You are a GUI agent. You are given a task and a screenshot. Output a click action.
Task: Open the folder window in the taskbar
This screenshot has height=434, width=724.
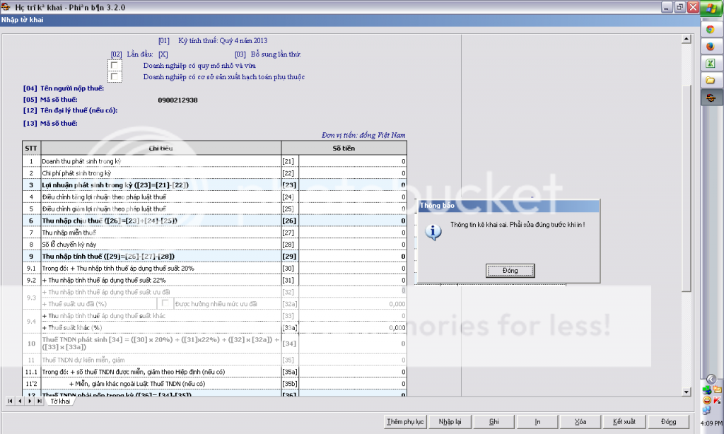pos(709,80)
